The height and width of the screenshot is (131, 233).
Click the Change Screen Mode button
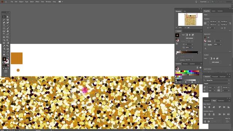tap(6, 71)
